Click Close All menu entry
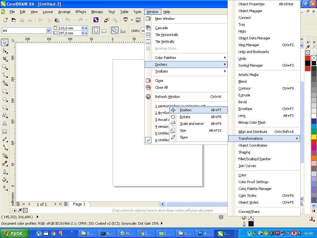317x238 pixels. (x=186, y=87)
